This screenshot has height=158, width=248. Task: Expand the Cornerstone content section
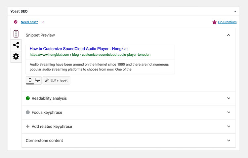point(129,141)
